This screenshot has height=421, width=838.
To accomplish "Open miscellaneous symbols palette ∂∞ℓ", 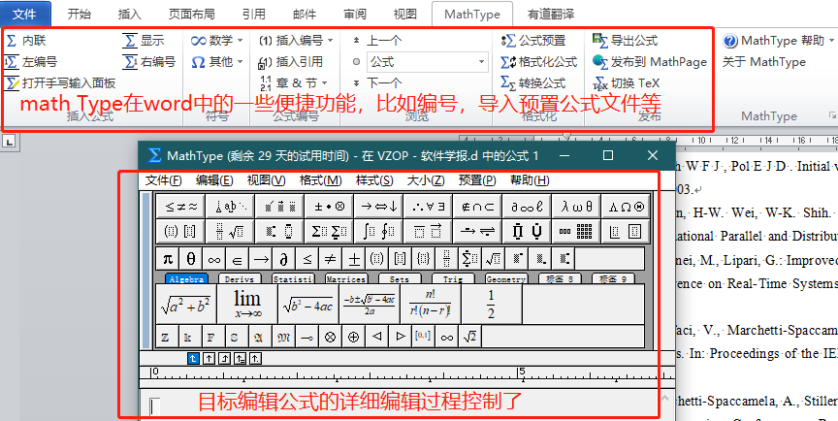I will (x=527, y=207).
